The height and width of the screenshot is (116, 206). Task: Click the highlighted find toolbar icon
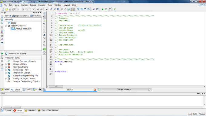click(73, 9)
